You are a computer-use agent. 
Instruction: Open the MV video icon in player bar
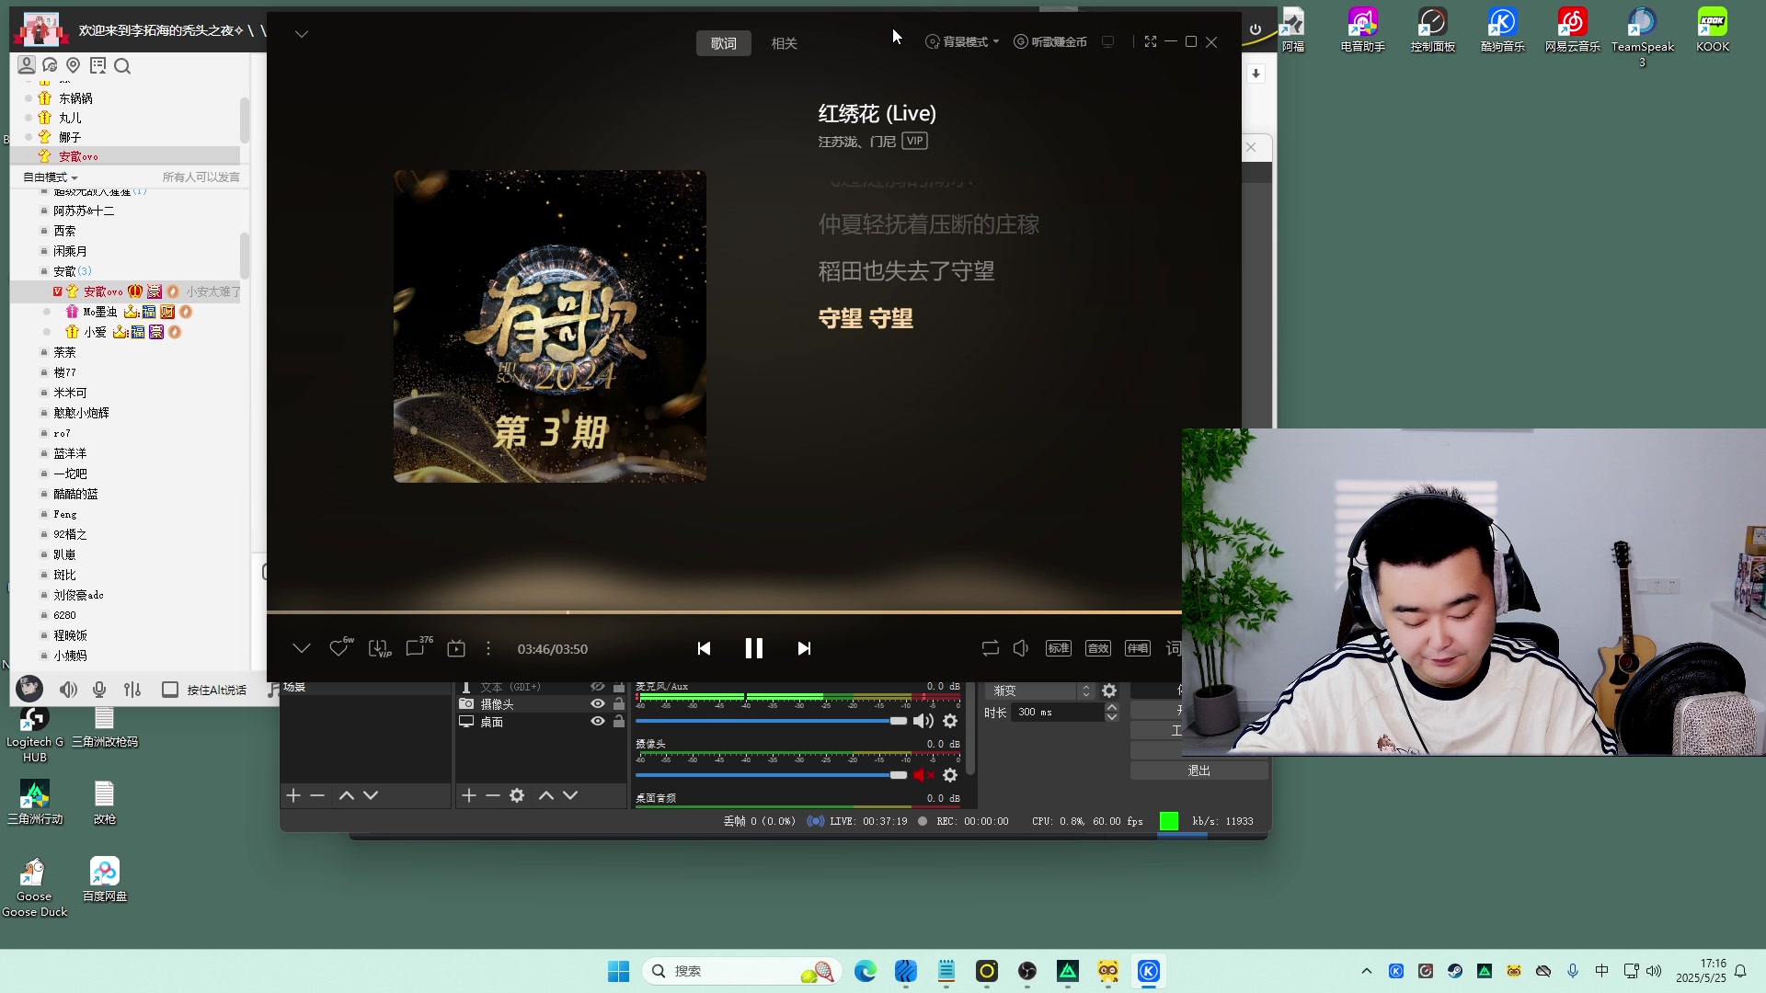click(456, 648)
